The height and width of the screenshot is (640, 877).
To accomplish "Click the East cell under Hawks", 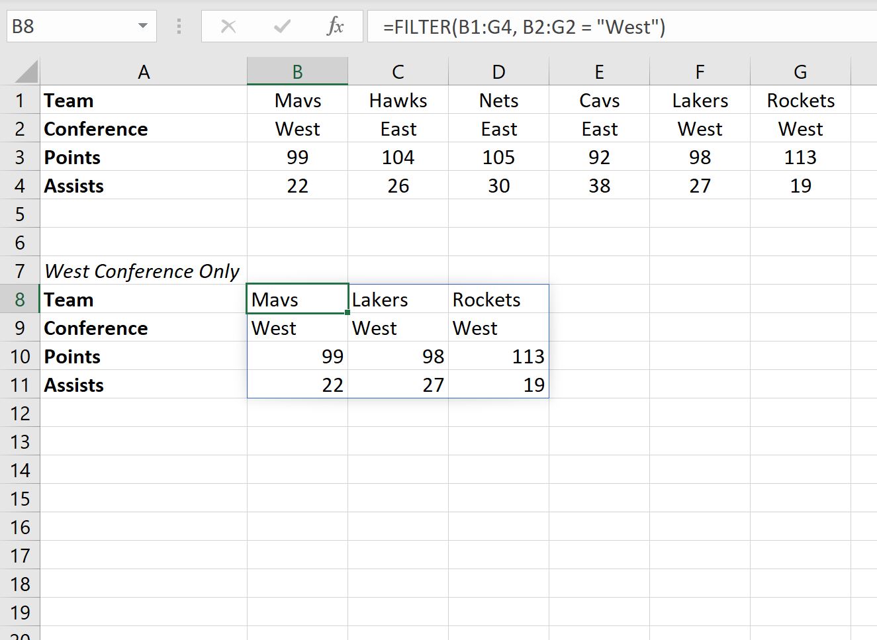I will click(398, 128).
